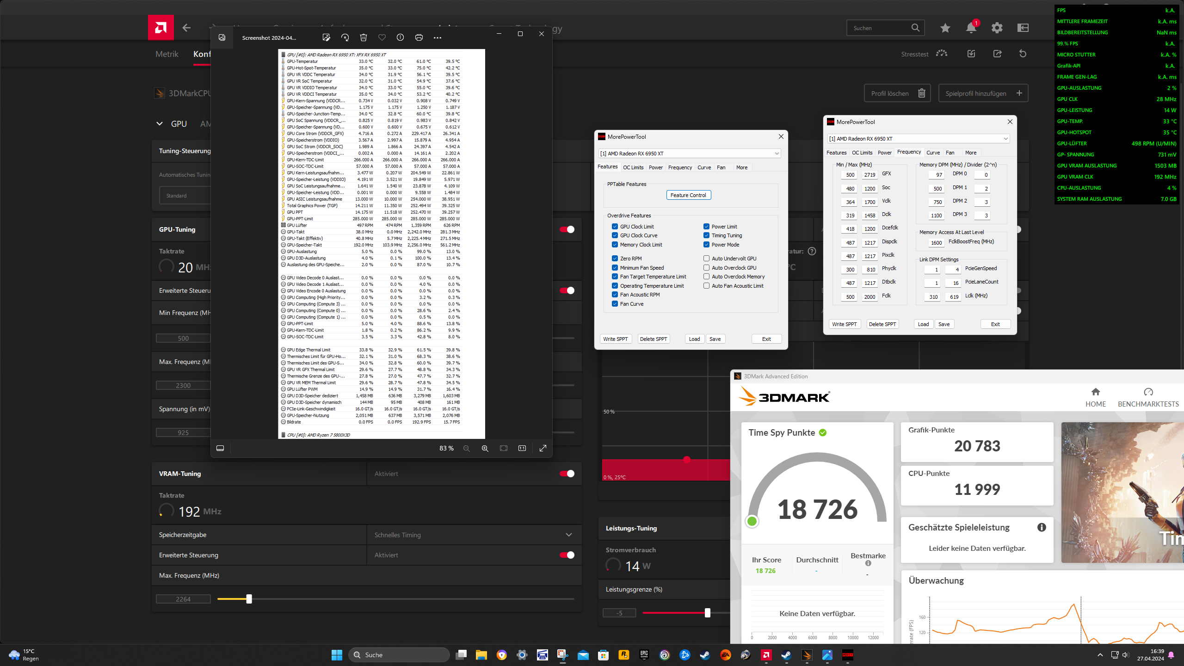Expand the AMD Radeon RX 6950 XT device dropdown

point(777,154)
